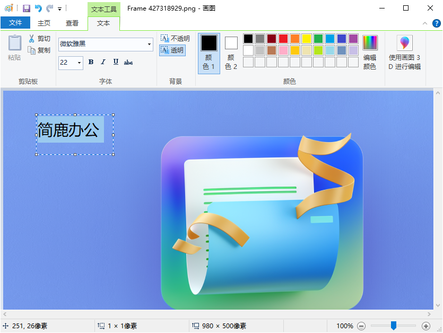Apply italic formatting to text

pyautogui.click(x=103, y=62)
